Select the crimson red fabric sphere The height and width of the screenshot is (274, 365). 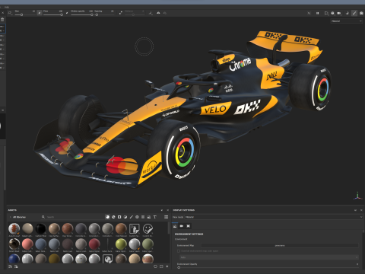[x=94, y=244]
